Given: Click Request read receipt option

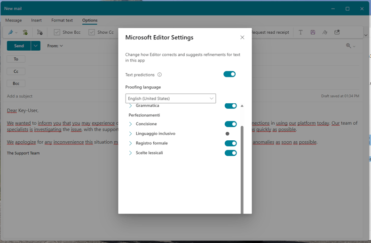Looking at the screenshot, I should point(270,32).
